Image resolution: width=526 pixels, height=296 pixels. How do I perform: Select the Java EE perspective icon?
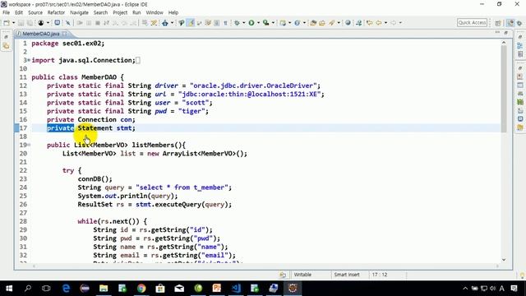(x=510, y=23)
